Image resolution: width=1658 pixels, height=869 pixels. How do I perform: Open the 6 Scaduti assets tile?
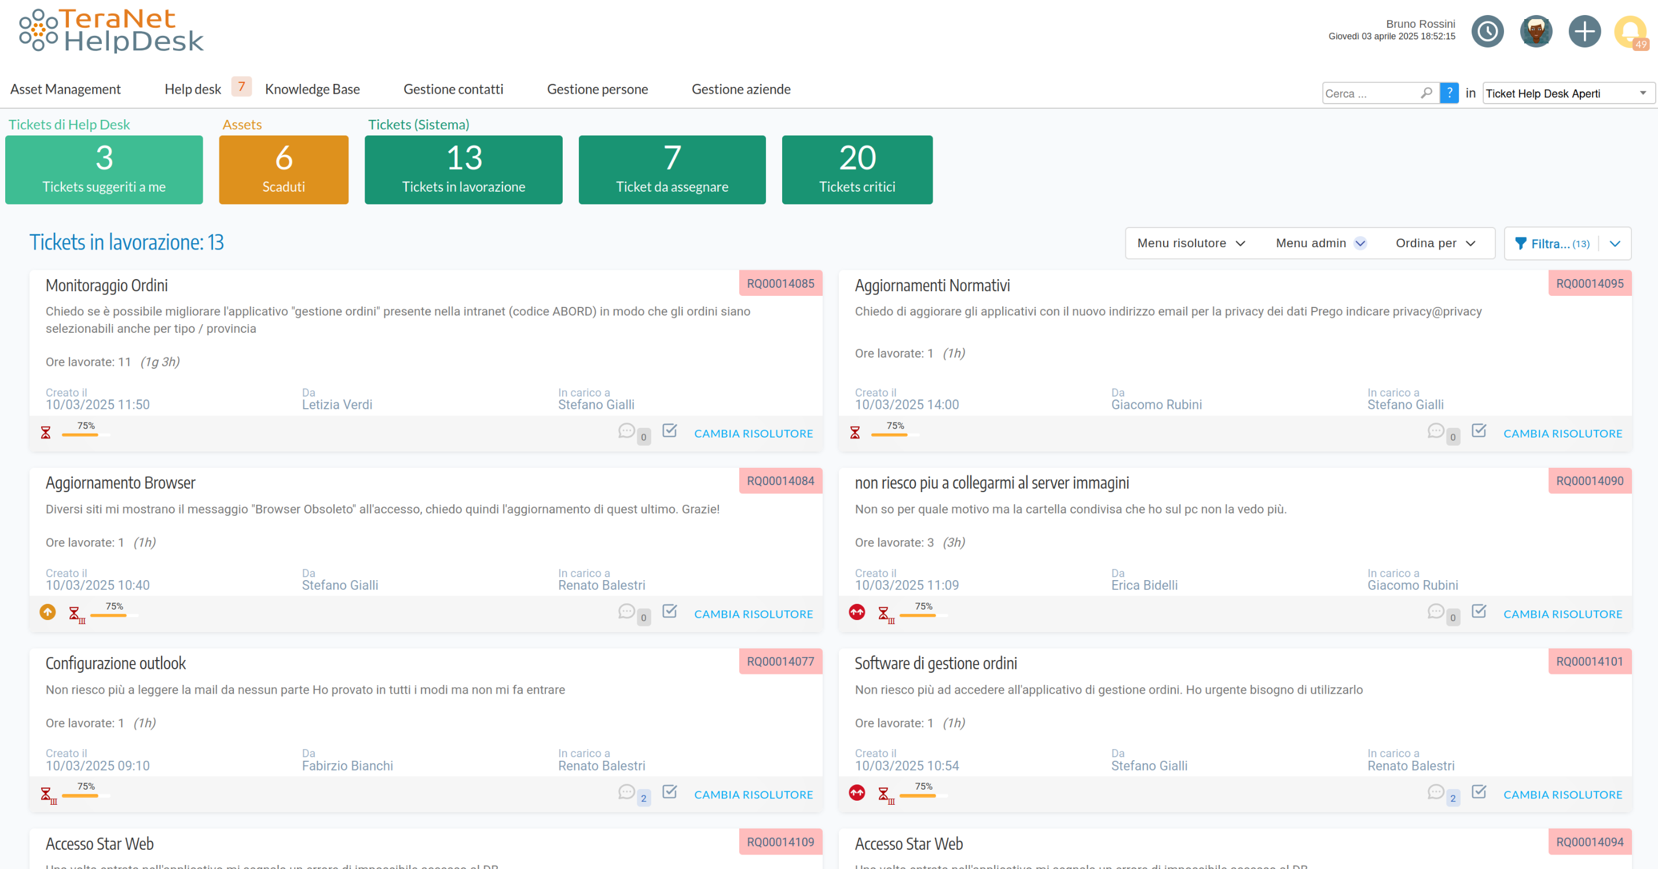click(283, 169)
